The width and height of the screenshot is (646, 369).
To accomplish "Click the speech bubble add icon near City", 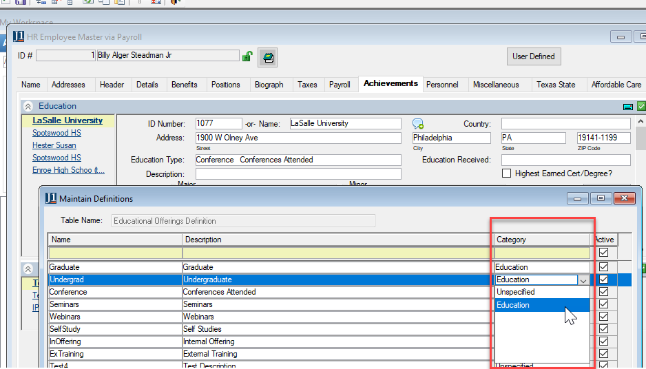I will click(418, 124).
